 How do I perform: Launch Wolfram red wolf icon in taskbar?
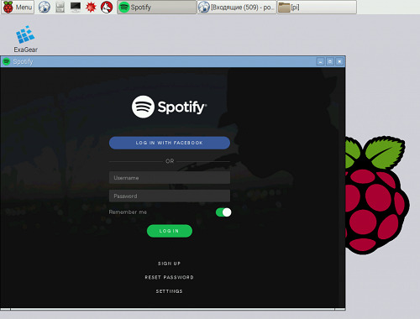(x=107, y=7)
